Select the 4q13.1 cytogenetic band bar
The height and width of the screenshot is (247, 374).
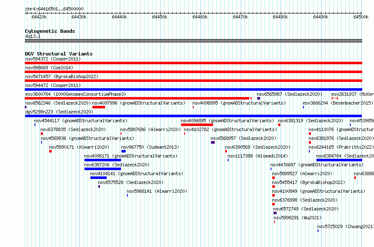pyautogui.click(x=193, y=41)
